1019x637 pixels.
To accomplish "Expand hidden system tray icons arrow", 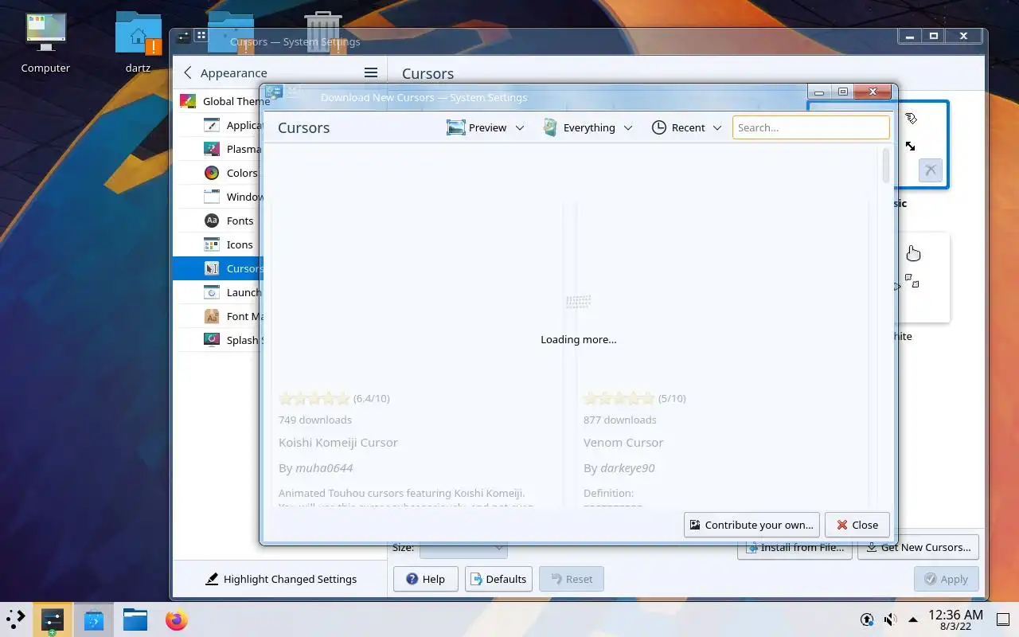I will pyautogui.click(x=912, y=619).
